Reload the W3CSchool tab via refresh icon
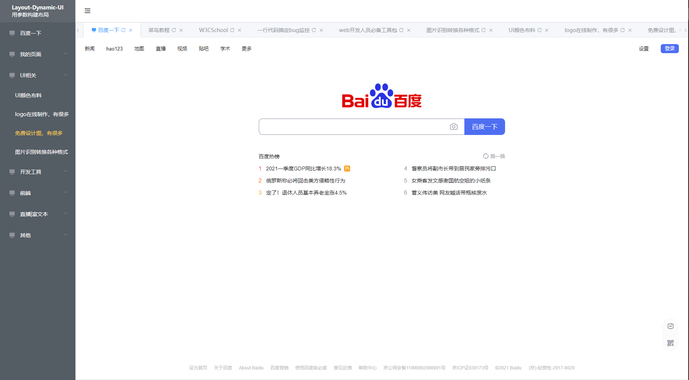 click(232, 30)
